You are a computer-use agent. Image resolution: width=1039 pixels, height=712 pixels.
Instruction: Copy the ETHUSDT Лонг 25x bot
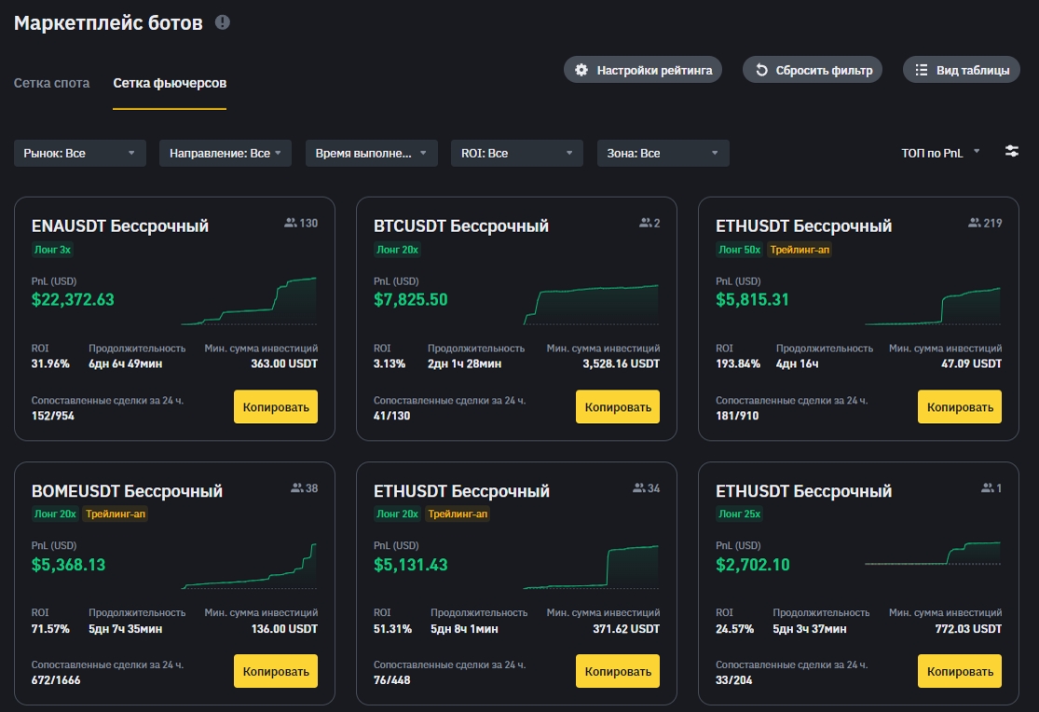click(960, 671)
